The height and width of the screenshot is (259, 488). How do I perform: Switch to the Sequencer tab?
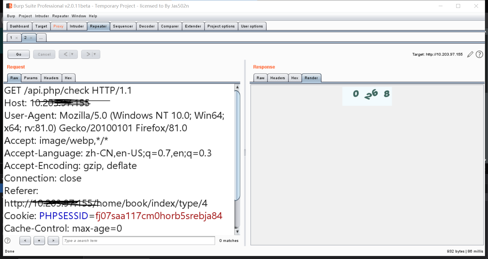pyautogui.click(x=123, y=26)
